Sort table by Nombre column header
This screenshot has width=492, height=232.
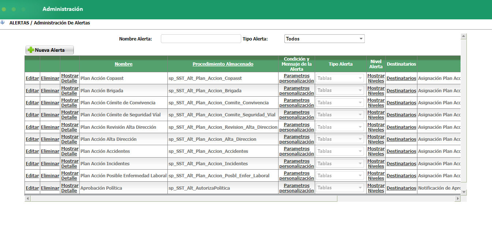pos(124,64)
